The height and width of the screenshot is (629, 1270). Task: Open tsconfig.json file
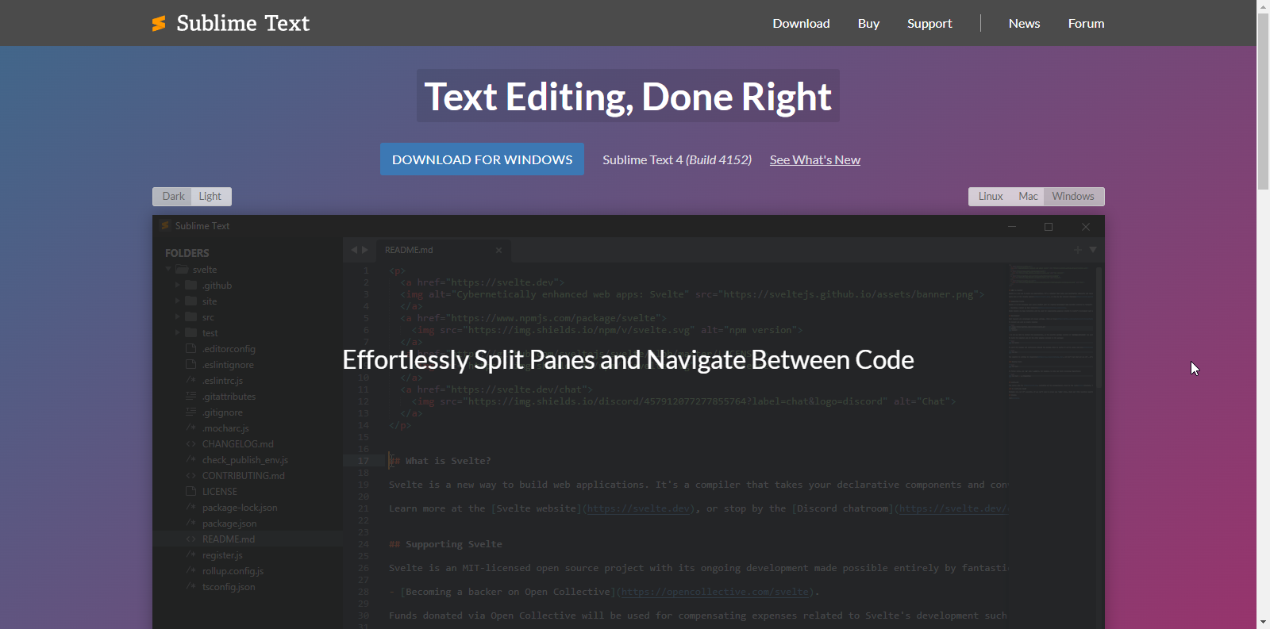pyautogui.click(x=229, y=587)
